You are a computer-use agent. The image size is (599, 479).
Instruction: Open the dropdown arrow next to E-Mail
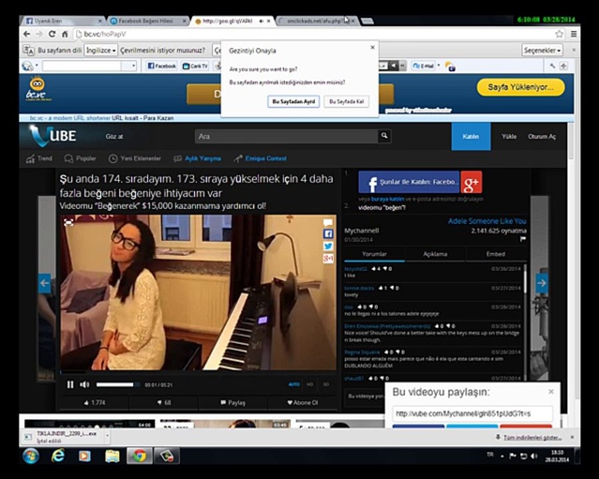click(439, 66)
